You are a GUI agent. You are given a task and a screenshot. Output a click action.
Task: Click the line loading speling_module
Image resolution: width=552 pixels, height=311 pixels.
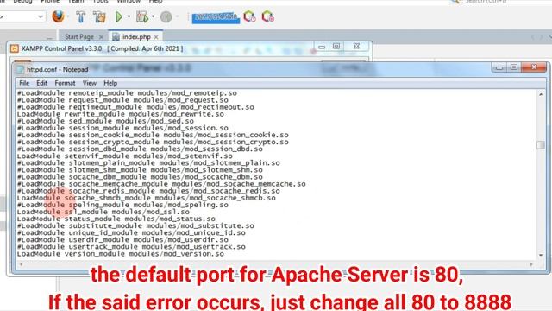pos(122,205)
